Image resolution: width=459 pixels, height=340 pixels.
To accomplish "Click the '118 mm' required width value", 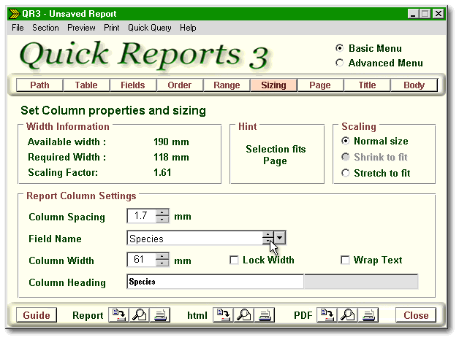I will click(x=171, y=157).
